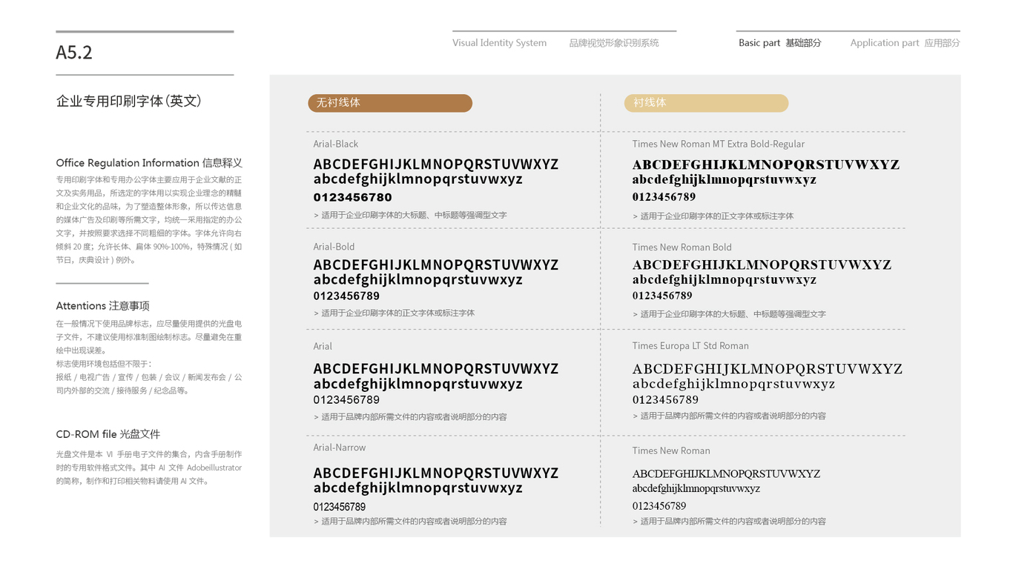Select the "Arial-Narrow" font name label

tap(340, 447)
